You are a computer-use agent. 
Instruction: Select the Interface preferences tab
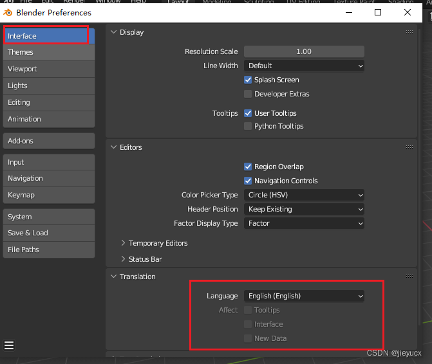pyautogui.click(x=49, y=36)
